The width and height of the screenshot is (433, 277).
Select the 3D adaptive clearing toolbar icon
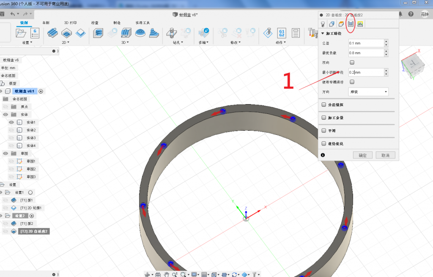(x=98, y=33)
